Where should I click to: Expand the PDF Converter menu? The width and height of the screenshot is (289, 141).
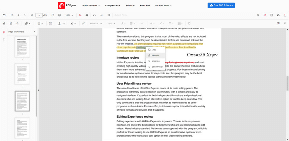(91, 6)
